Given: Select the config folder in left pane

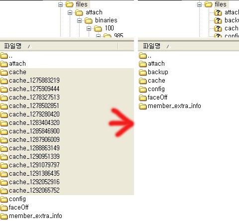Looking at the screenshot, I should (x=13, y=199).
